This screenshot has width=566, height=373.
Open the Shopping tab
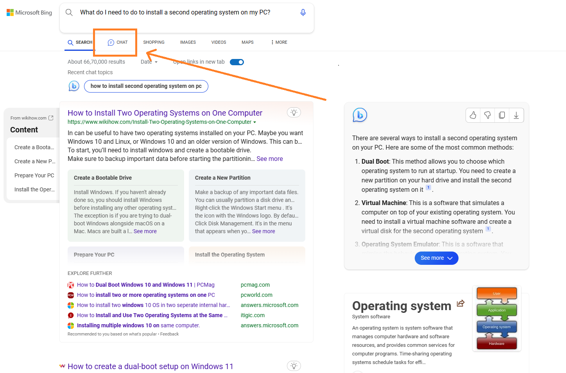pos(154,42)
